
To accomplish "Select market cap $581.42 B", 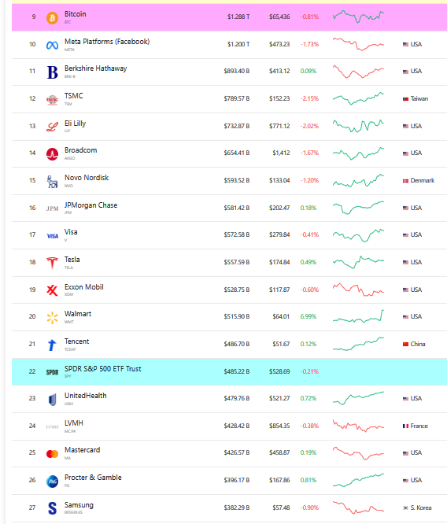I will [x=237, y=208].
